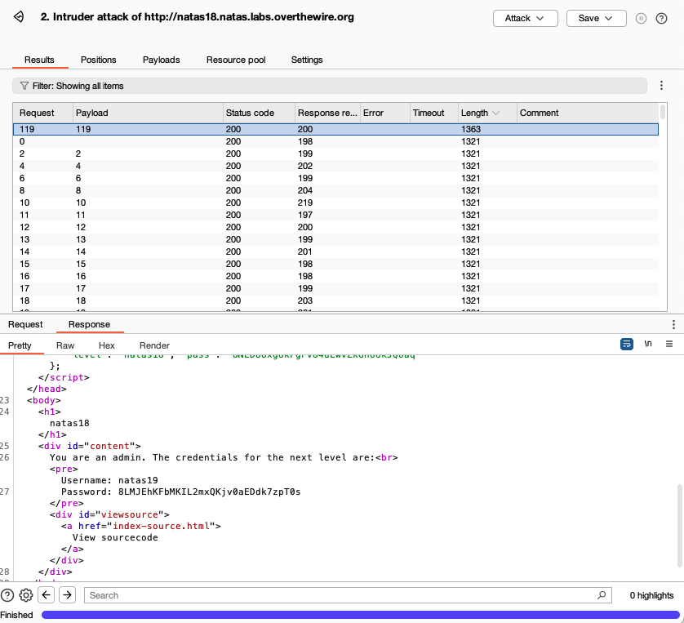Open the response inspector hamburger menu
Screen dimensions: 684x623
pos(669,345)
